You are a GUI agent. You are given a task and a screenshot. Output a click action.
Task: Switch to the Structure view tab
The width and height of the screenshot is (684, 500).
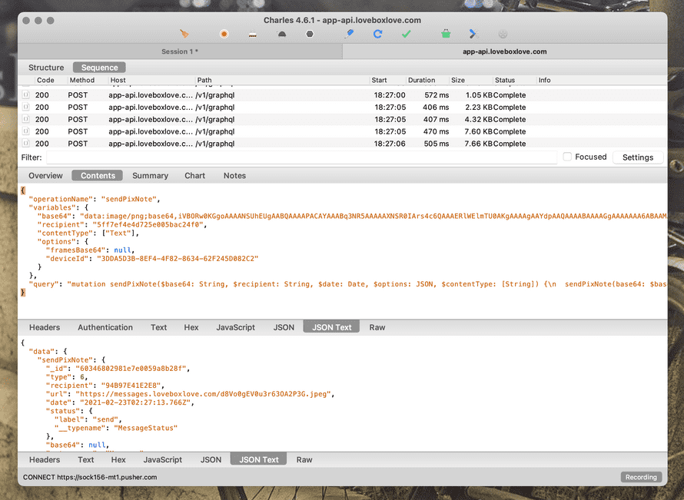tap(45, 67)
